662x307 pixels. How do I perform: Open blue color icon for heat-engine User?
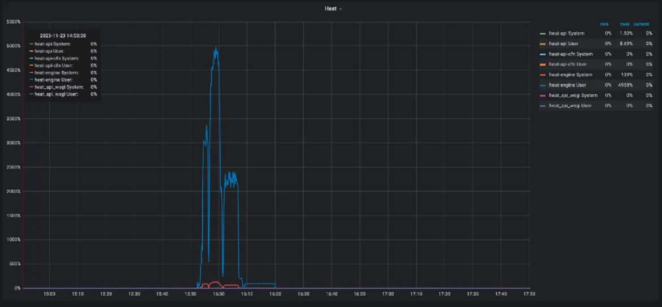[543, 85]
